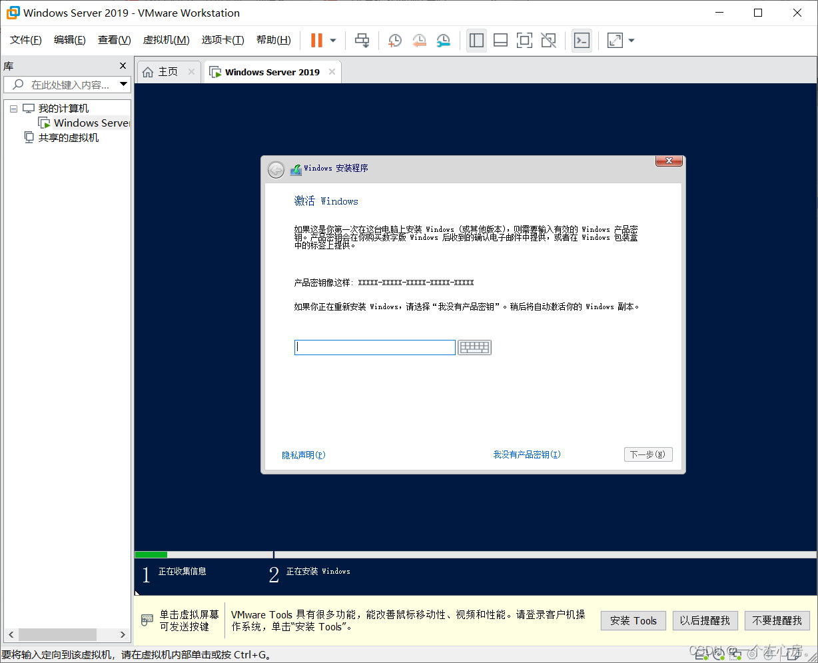Close the Windows Server 2019 tab
The width and height of the screenshot is (818, 663).
pyautogui.click(x=332, y=72)
